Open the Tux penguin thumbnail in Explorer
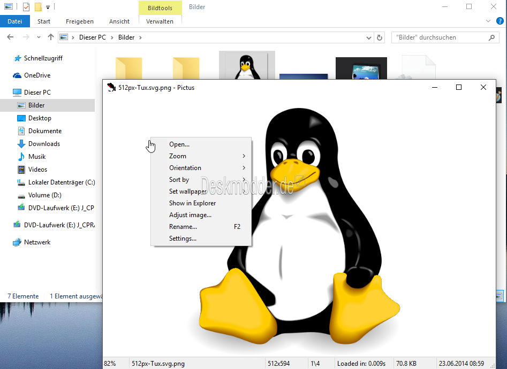 click(247, 66)
